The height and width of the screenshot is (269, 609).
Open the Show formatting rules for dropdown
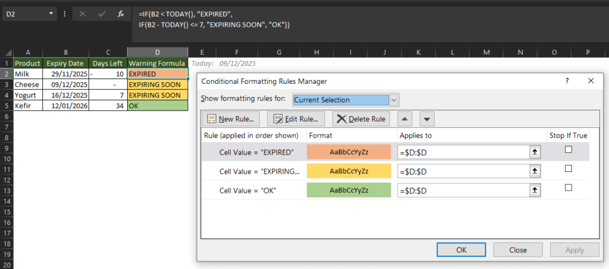(394, 100)
